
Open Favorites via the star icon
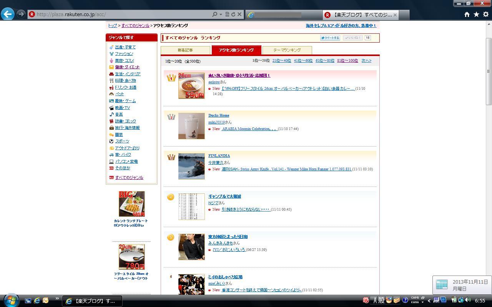tap(476, 14)
